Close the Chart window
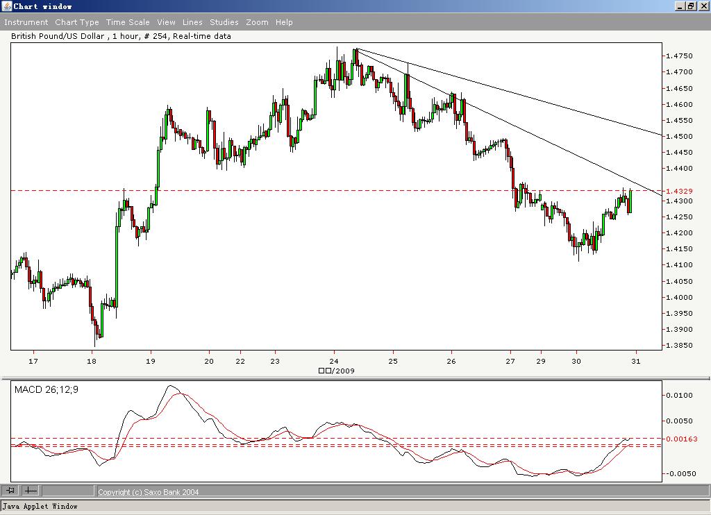Image resolution: width=711 pixels, height=515 pixels. (703, 6)
